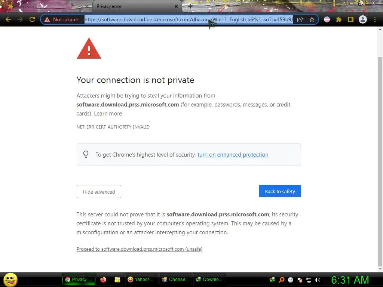This screenshot has height=287, width=383.
Task: Open the smiley face start button
Action: point(10,280)
